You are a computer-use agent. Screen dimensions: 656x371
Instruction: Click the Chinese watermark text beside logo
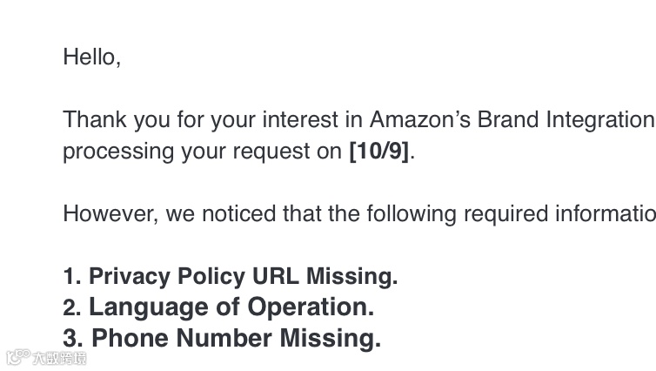coord(59,358)
